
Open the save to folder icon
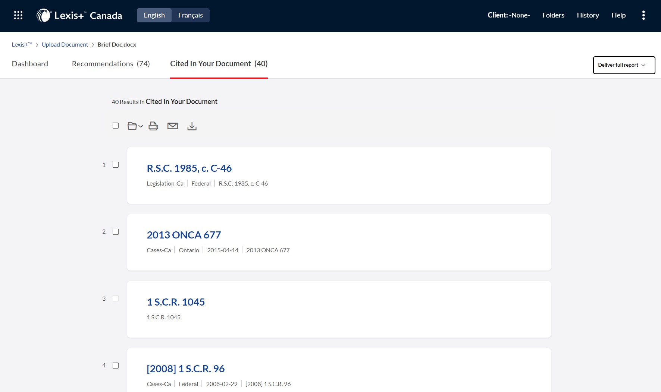[132, 126]
